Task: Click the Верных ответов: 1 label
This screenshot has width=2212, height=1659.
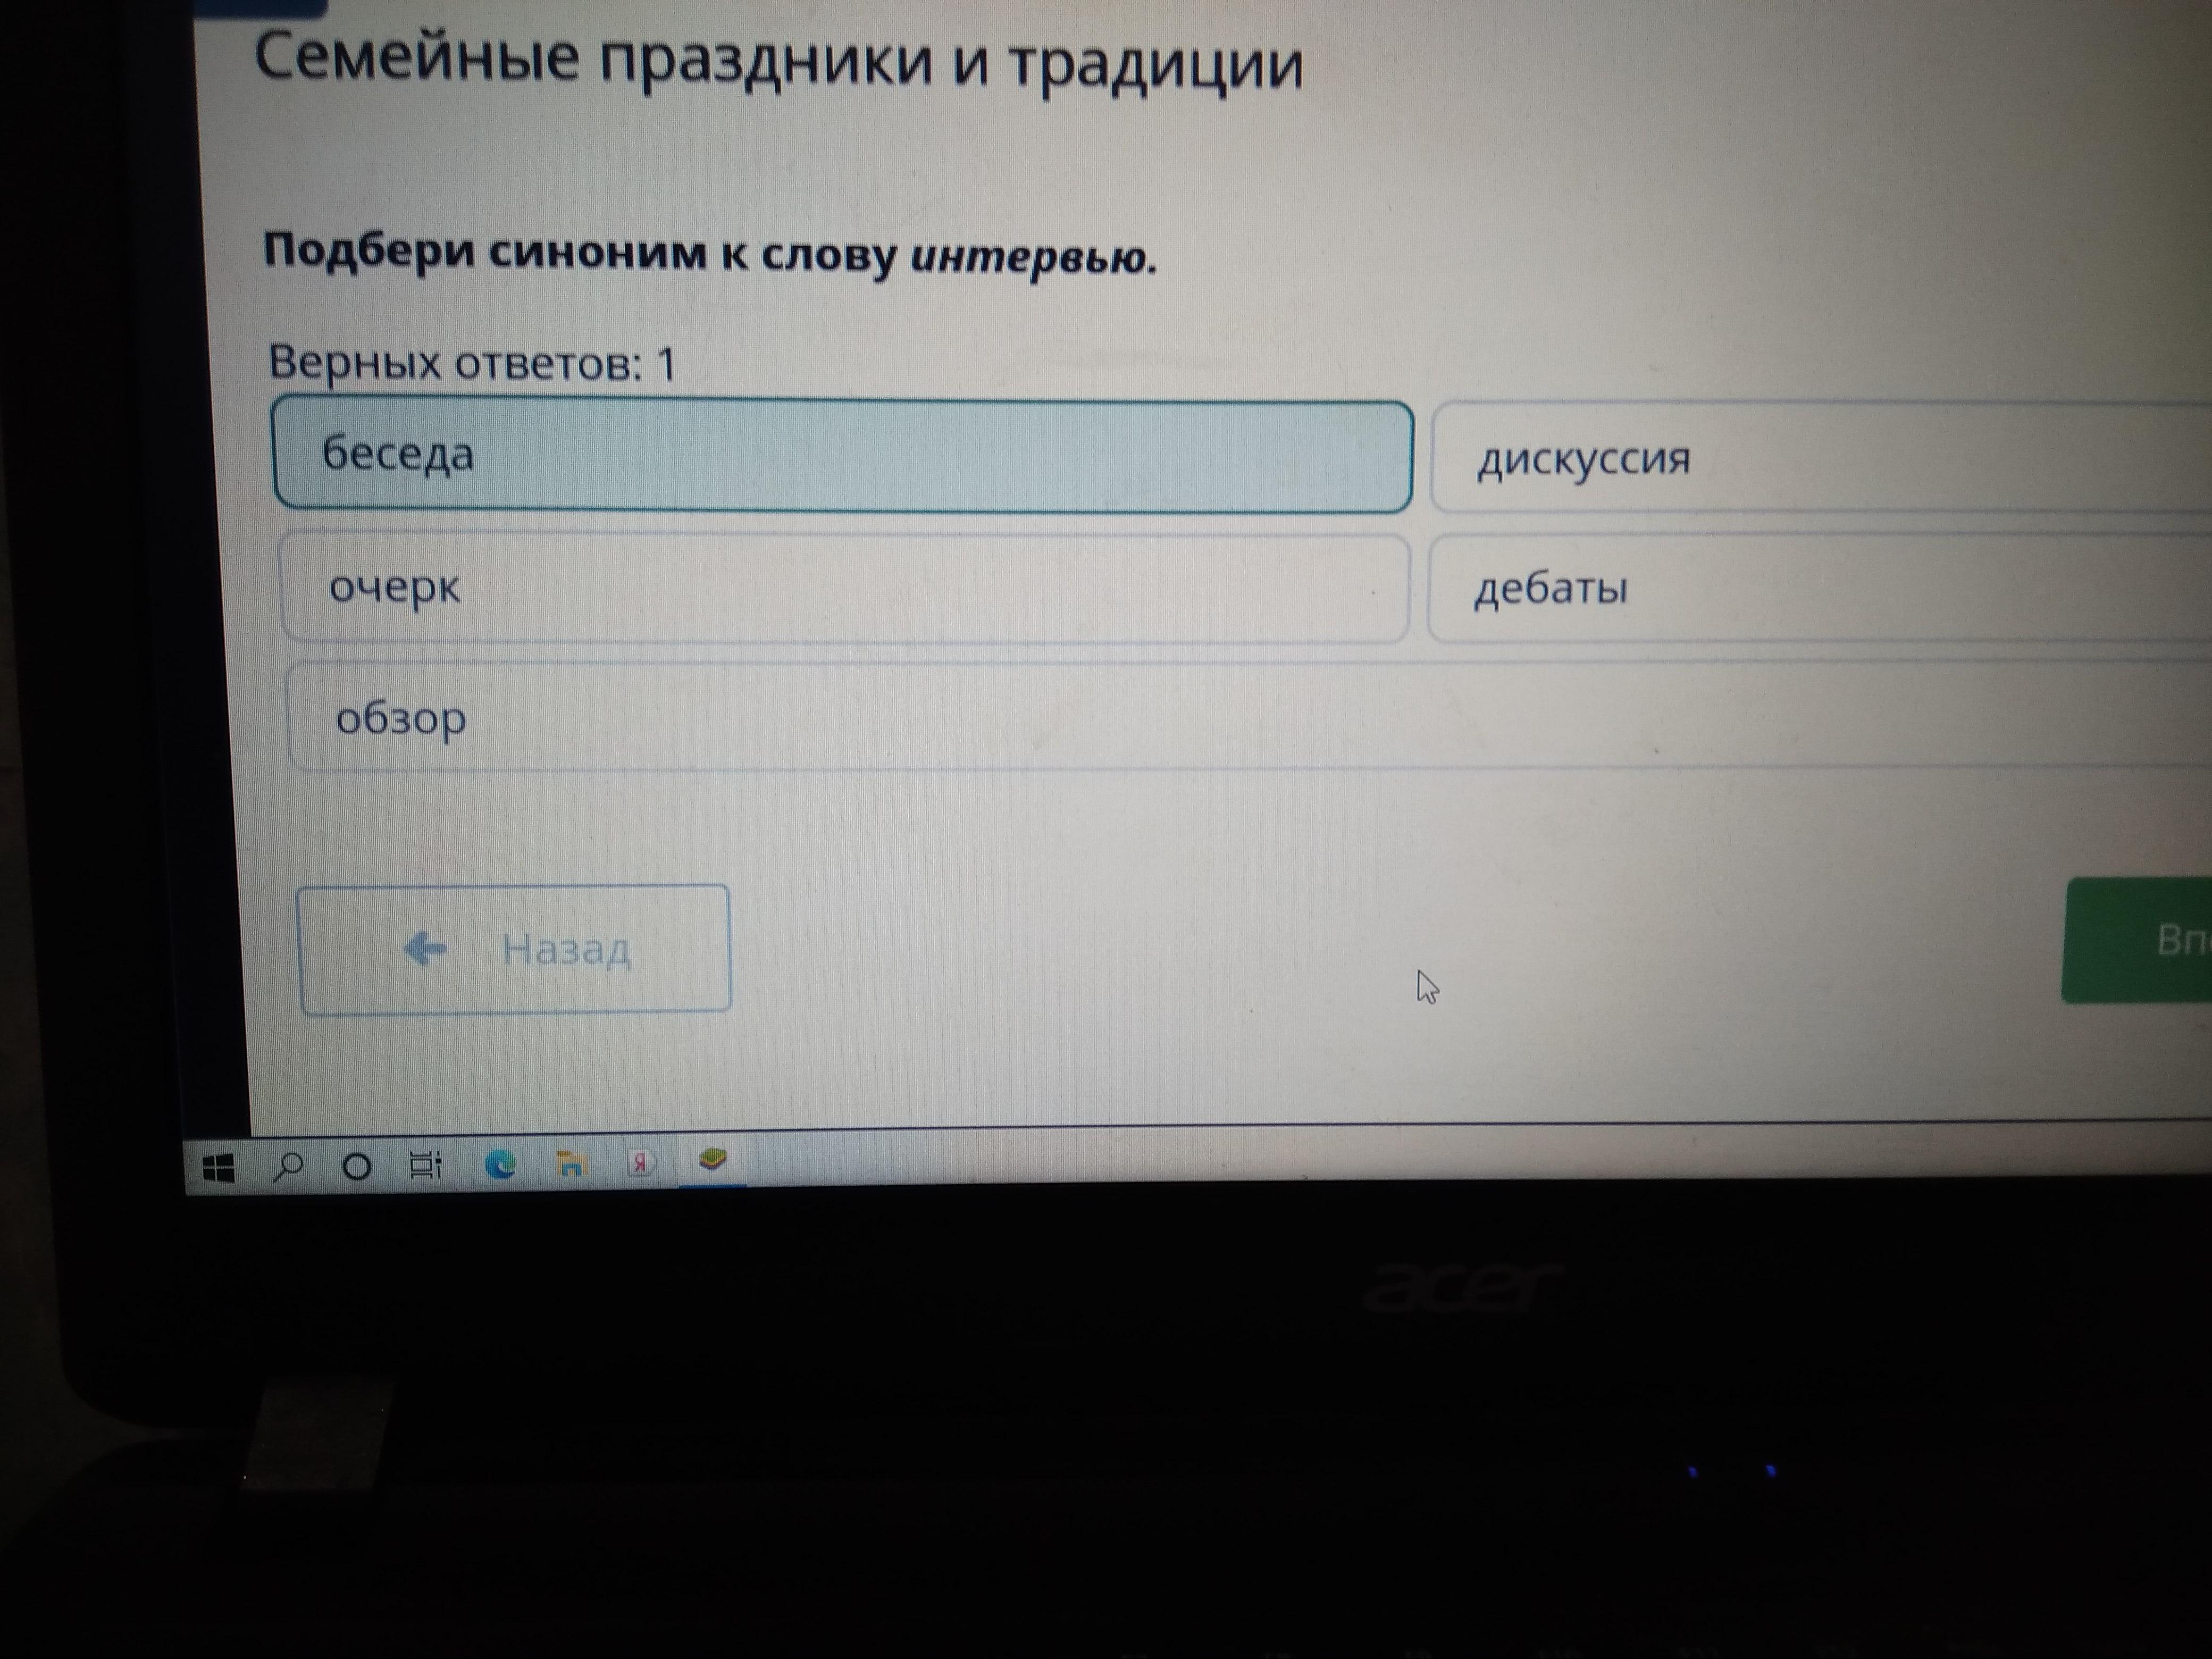Action: pos(472,363)
